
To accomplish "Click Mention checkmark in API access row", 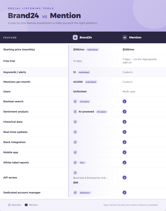I will (125, 177).
